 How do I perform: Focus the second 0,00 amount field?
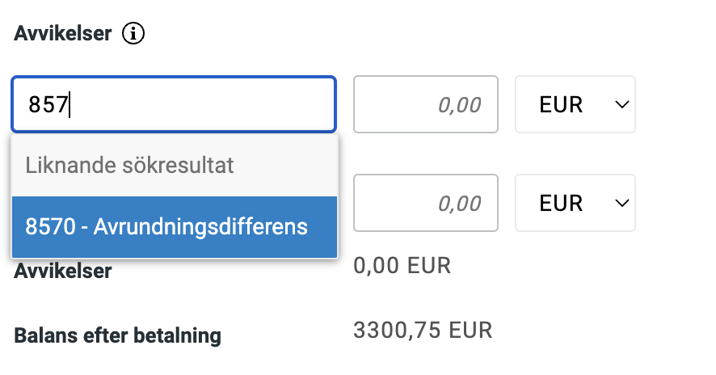pyautogui.click(x=425, y=202)
